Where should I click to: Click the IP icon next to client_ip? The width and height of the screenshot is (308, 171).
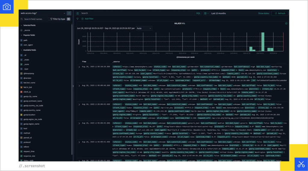coord(21,92)
